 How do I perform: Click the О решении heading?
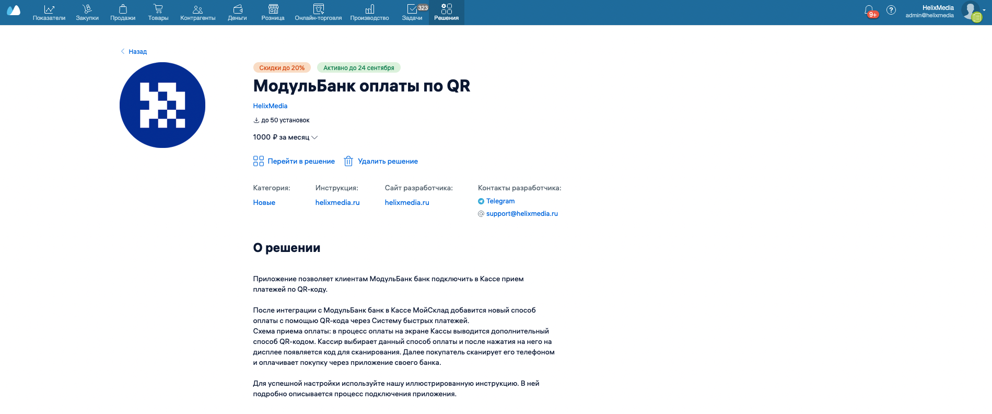click(287, 248)
